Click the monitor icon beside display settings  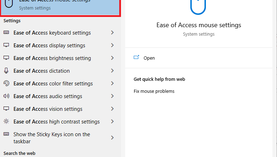point(6,45)
